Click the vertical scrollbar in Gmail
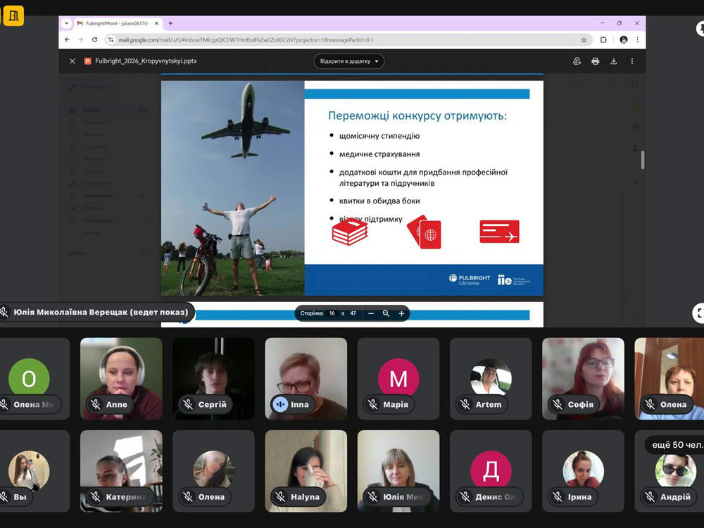This screenshot has height=528, width=704. (x=641, y=160)
